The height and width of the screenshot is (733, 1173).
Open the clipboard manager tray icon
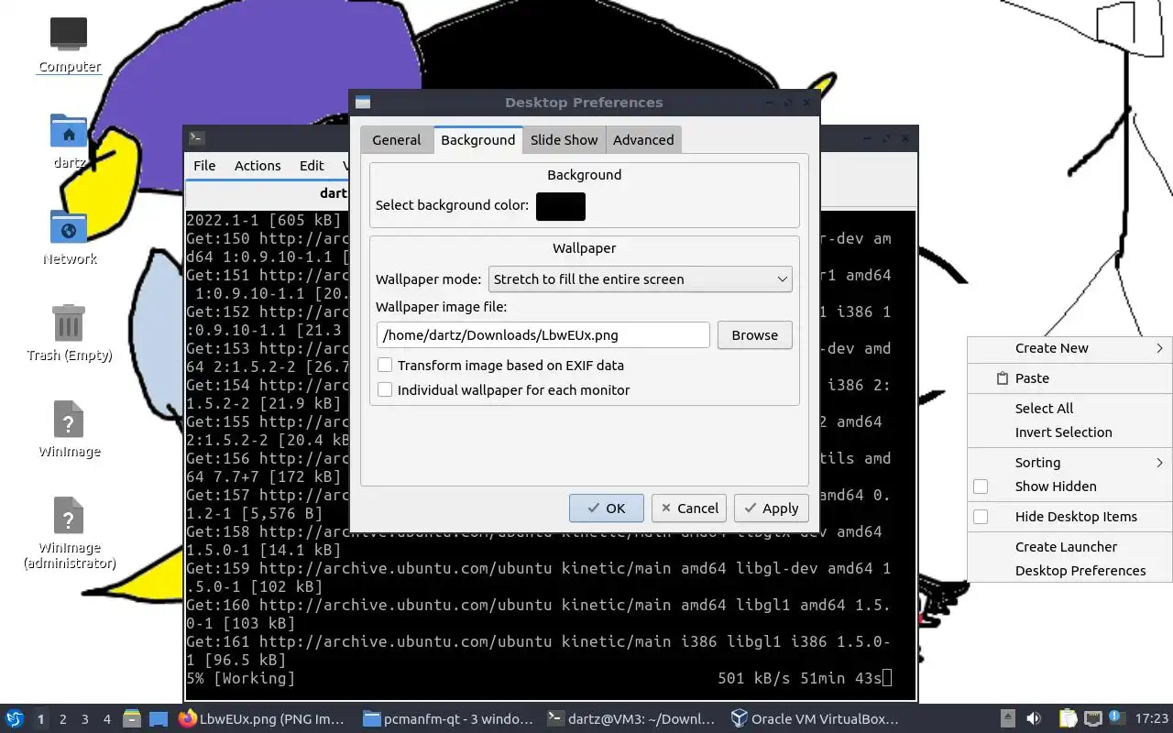[x=1069, y=719]
